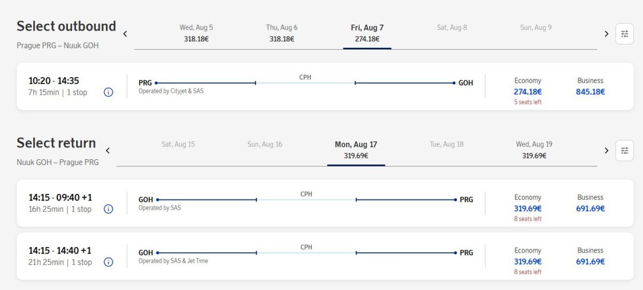Screen dimensions: 643x290
Task: Go to previous outbound dates
Action: point(125,34)
